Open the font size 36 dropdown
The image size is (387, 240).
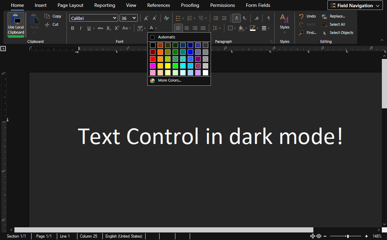[128, 17]
